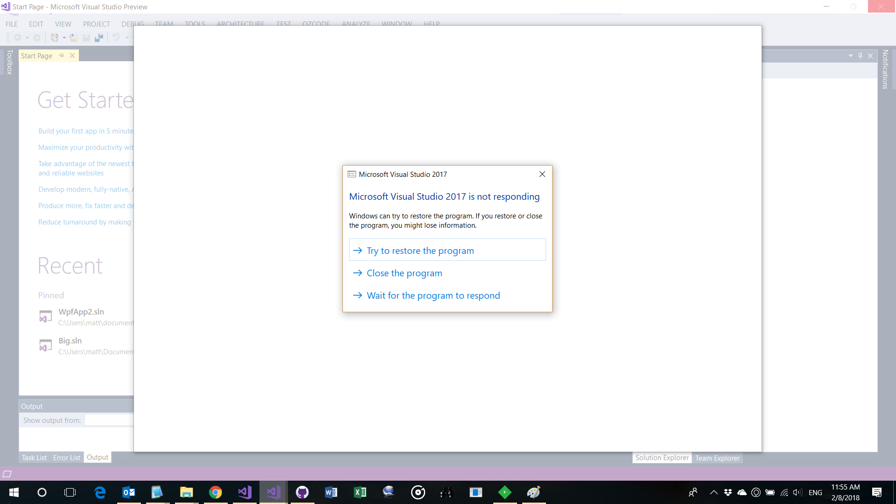The image size is (896, 504).
Task: Open the right panel window position dropdown
Action: (x=851, y=56)
